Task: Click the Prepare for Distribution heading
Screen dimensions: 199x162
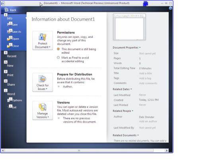Action: tap(74, 74)
